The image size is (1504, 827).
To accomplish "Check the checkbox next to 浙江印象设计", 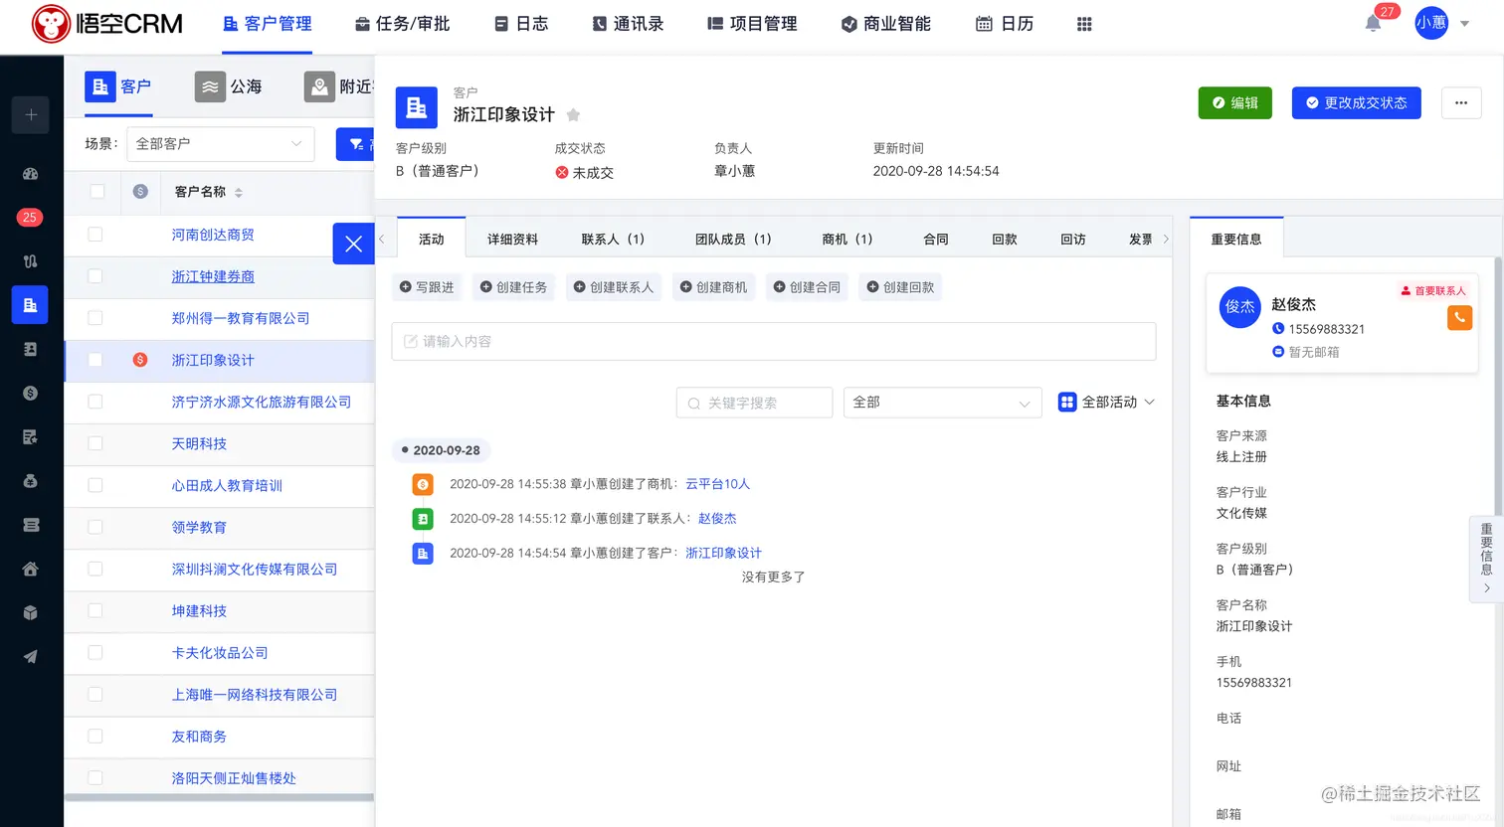I will [x=94, y=361].
